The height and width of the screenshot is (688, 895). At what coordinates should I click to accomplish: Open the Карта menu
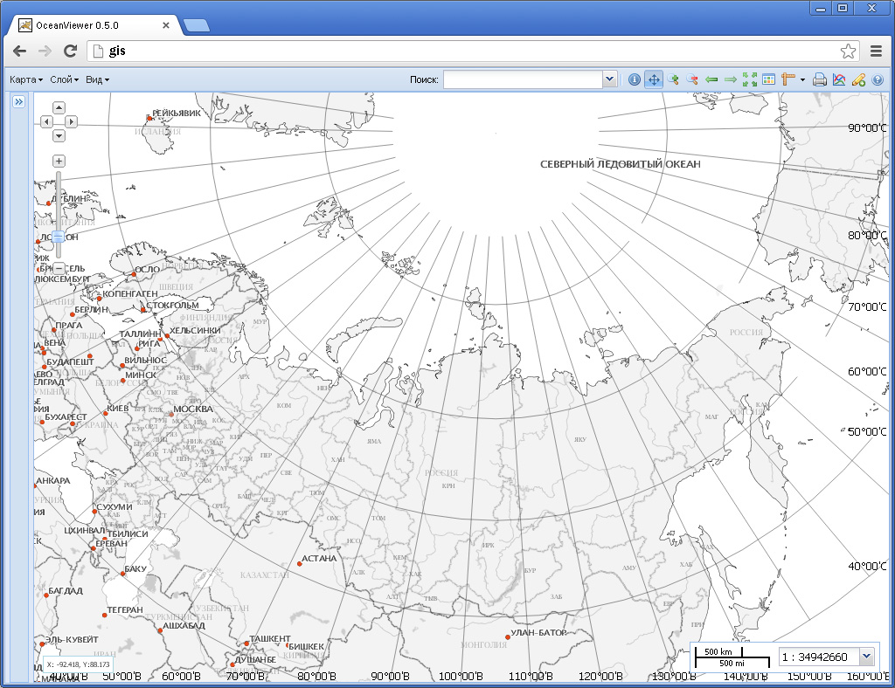pyautogui.click(x=25, y=79)
